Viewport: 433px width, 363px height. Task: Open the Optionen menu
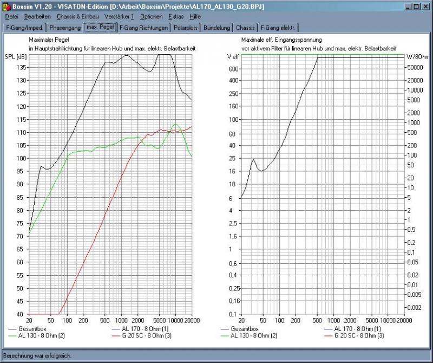click(151, 17)
